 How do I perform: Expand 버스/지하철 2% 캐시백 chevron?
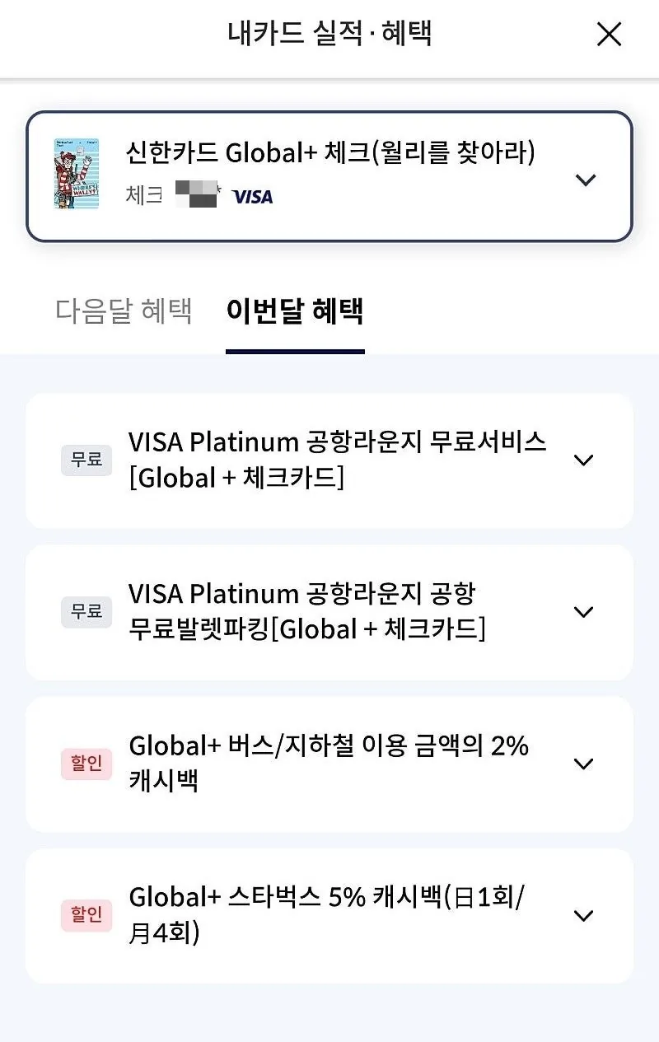583,764
